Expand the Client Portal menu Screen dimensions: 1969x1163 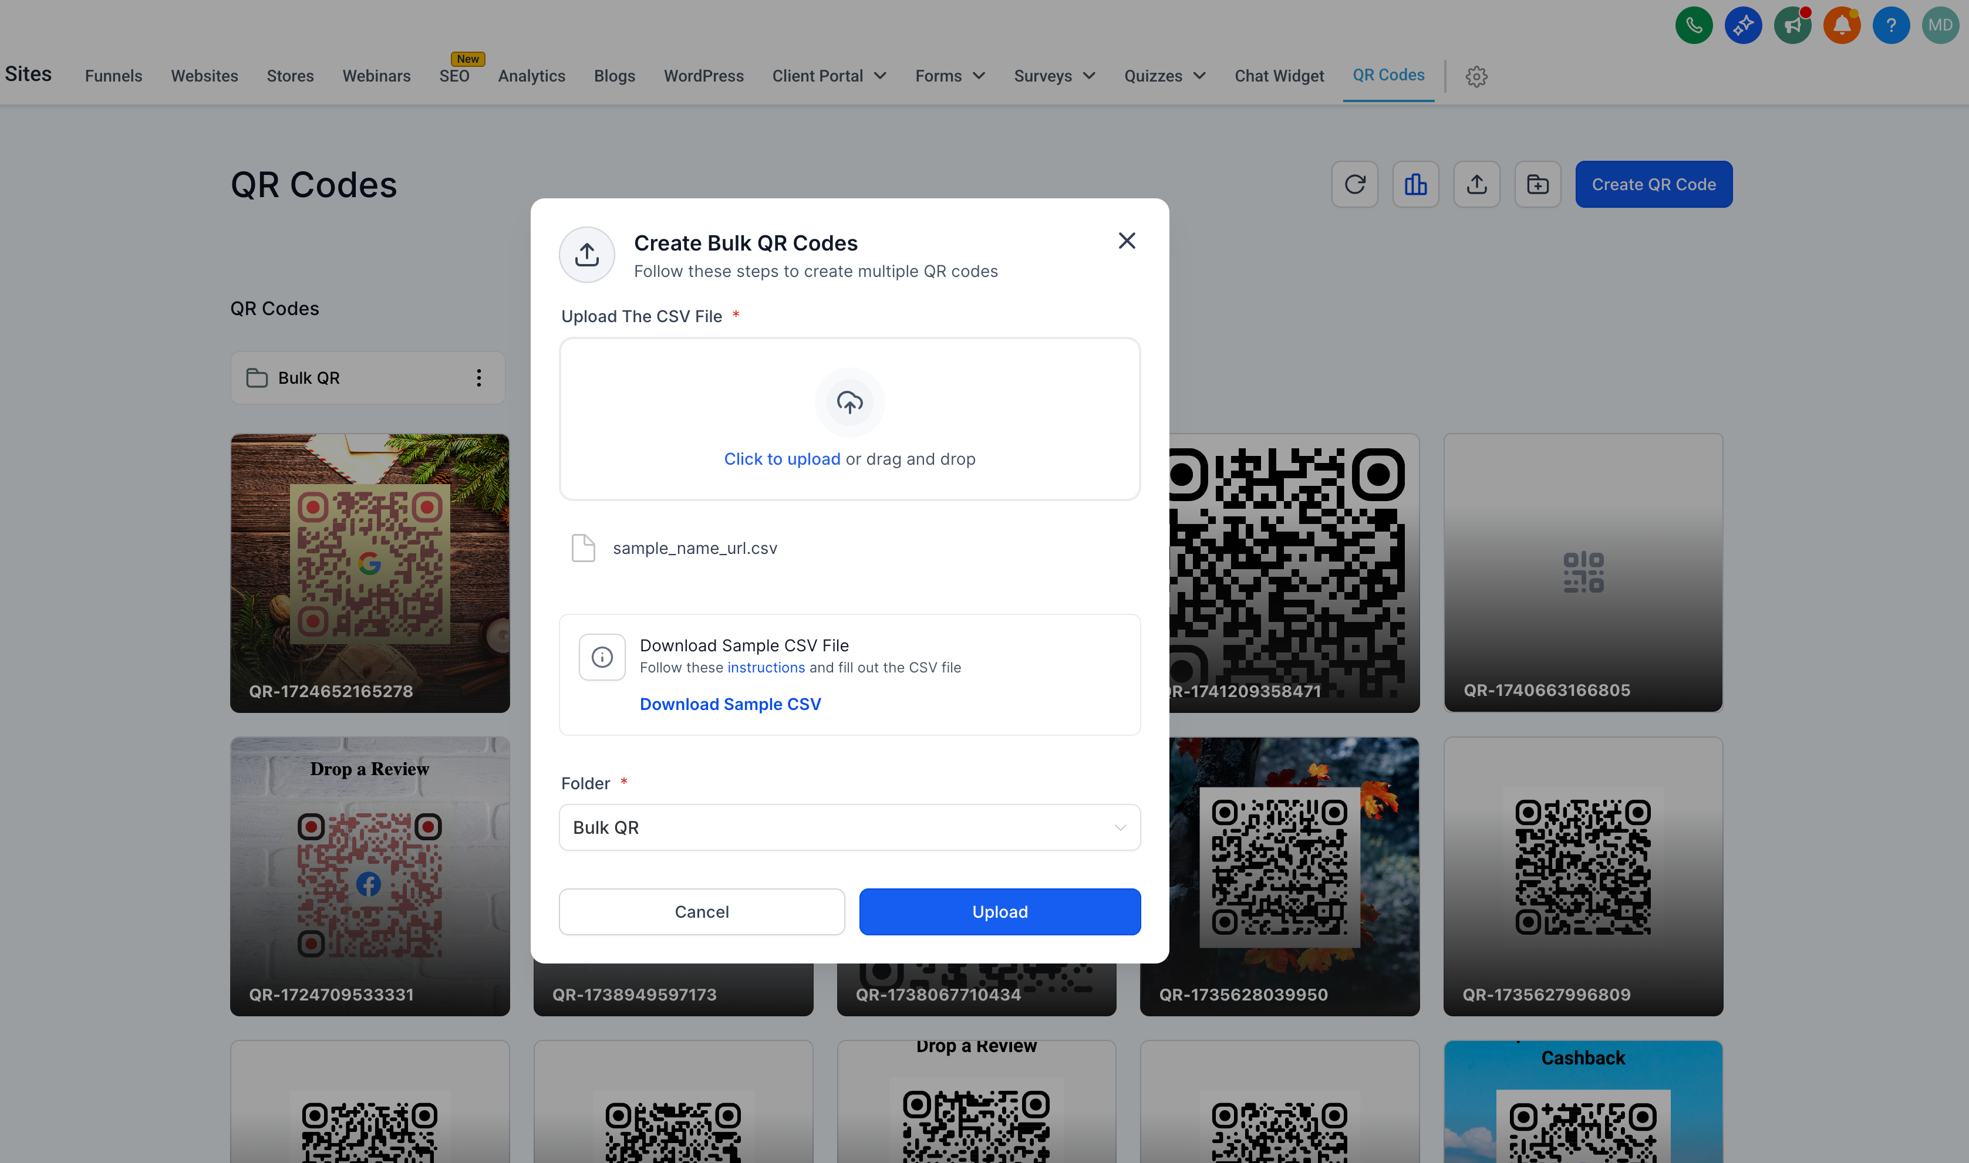[x=830, y=76]
